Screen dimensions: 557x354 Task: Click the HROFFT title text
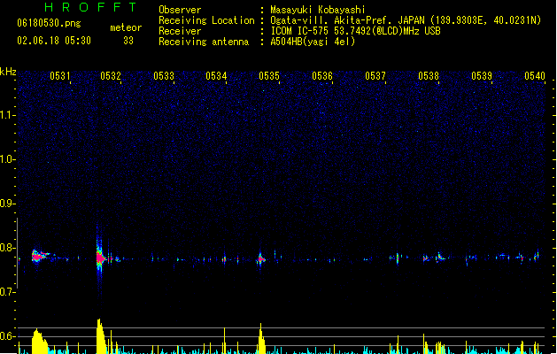(90, 7)
